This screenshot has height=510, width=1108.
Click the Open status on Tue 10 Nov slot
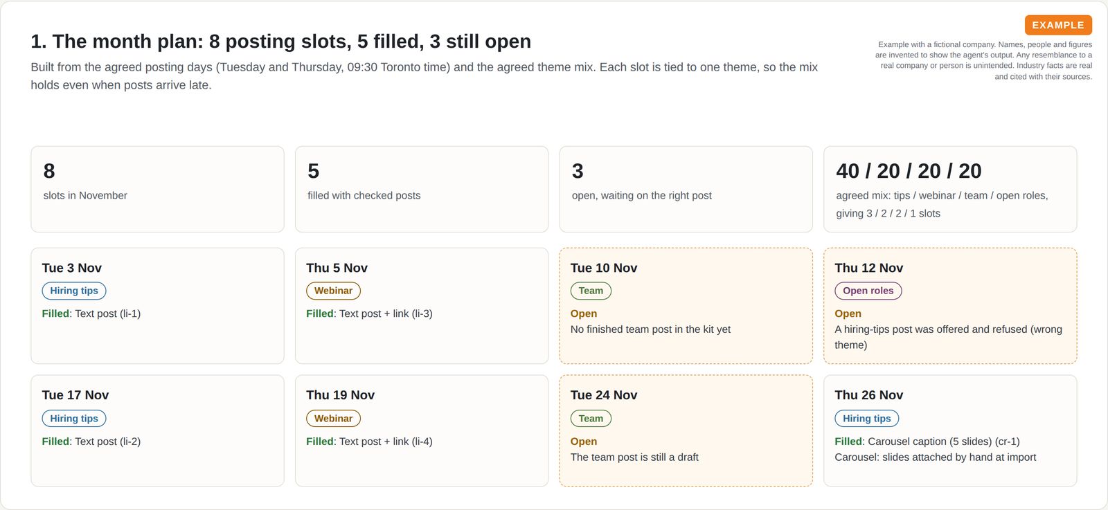click(x=584, y=313)
